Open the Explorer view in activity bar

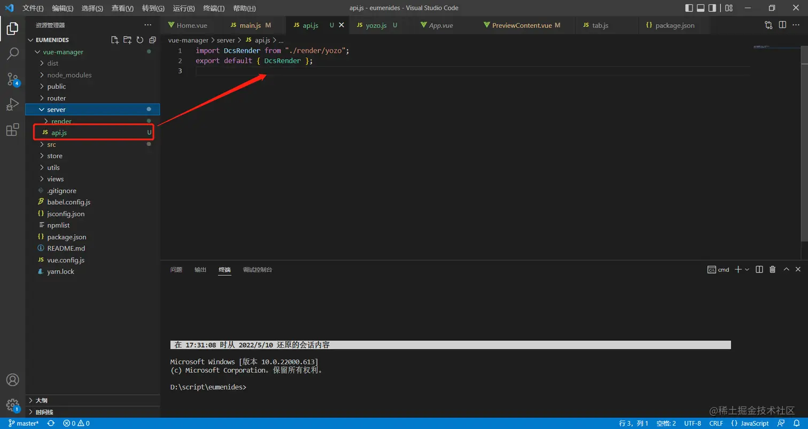[x=12, y=28]
